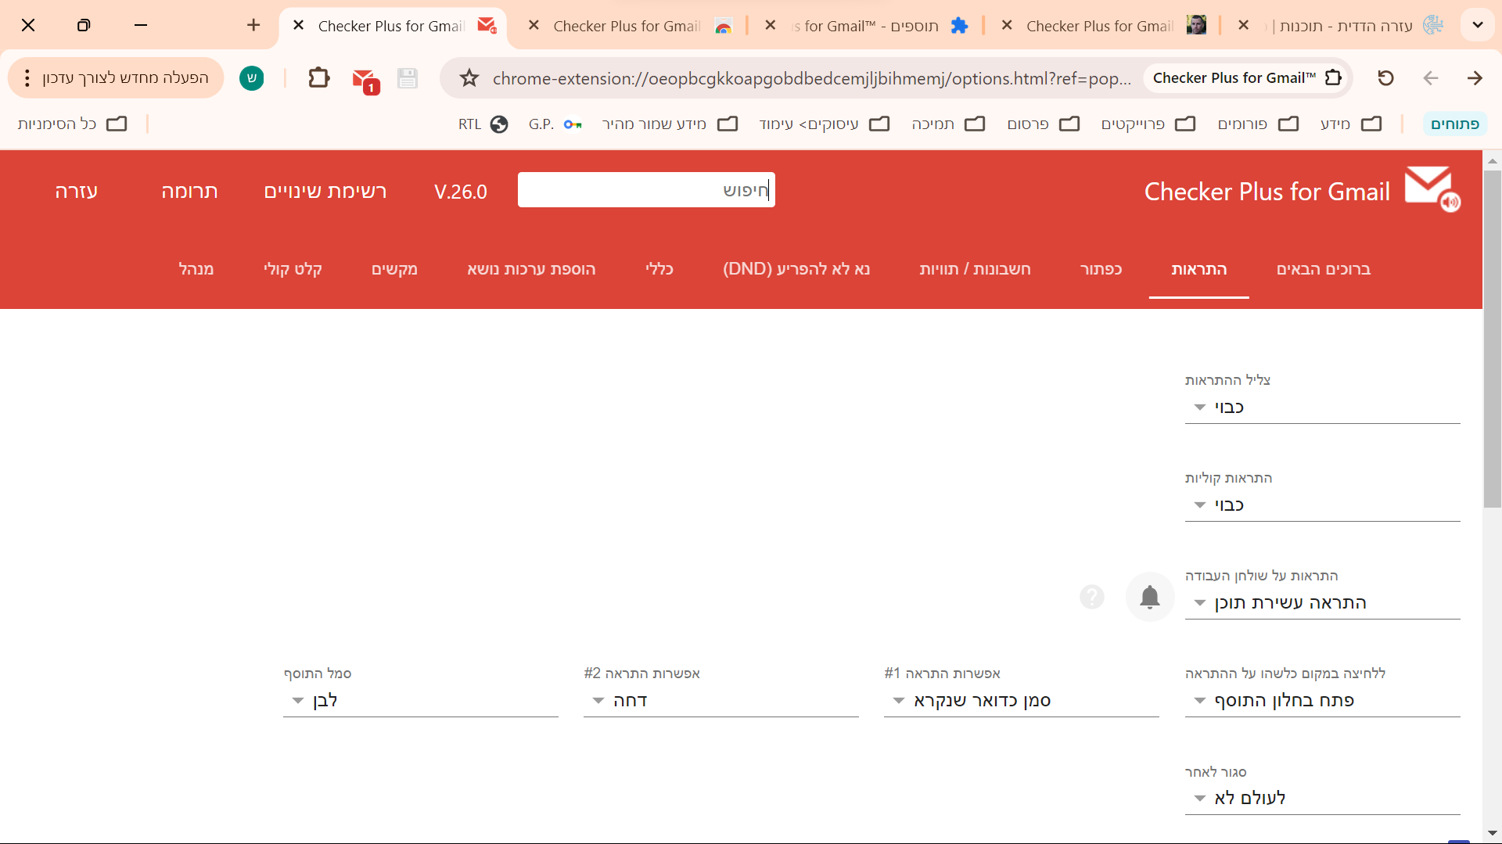Open the ללחיצה במקום כלשהו על ההתראה dropdown
The image size is (1502, 844).
point(1322,700)
